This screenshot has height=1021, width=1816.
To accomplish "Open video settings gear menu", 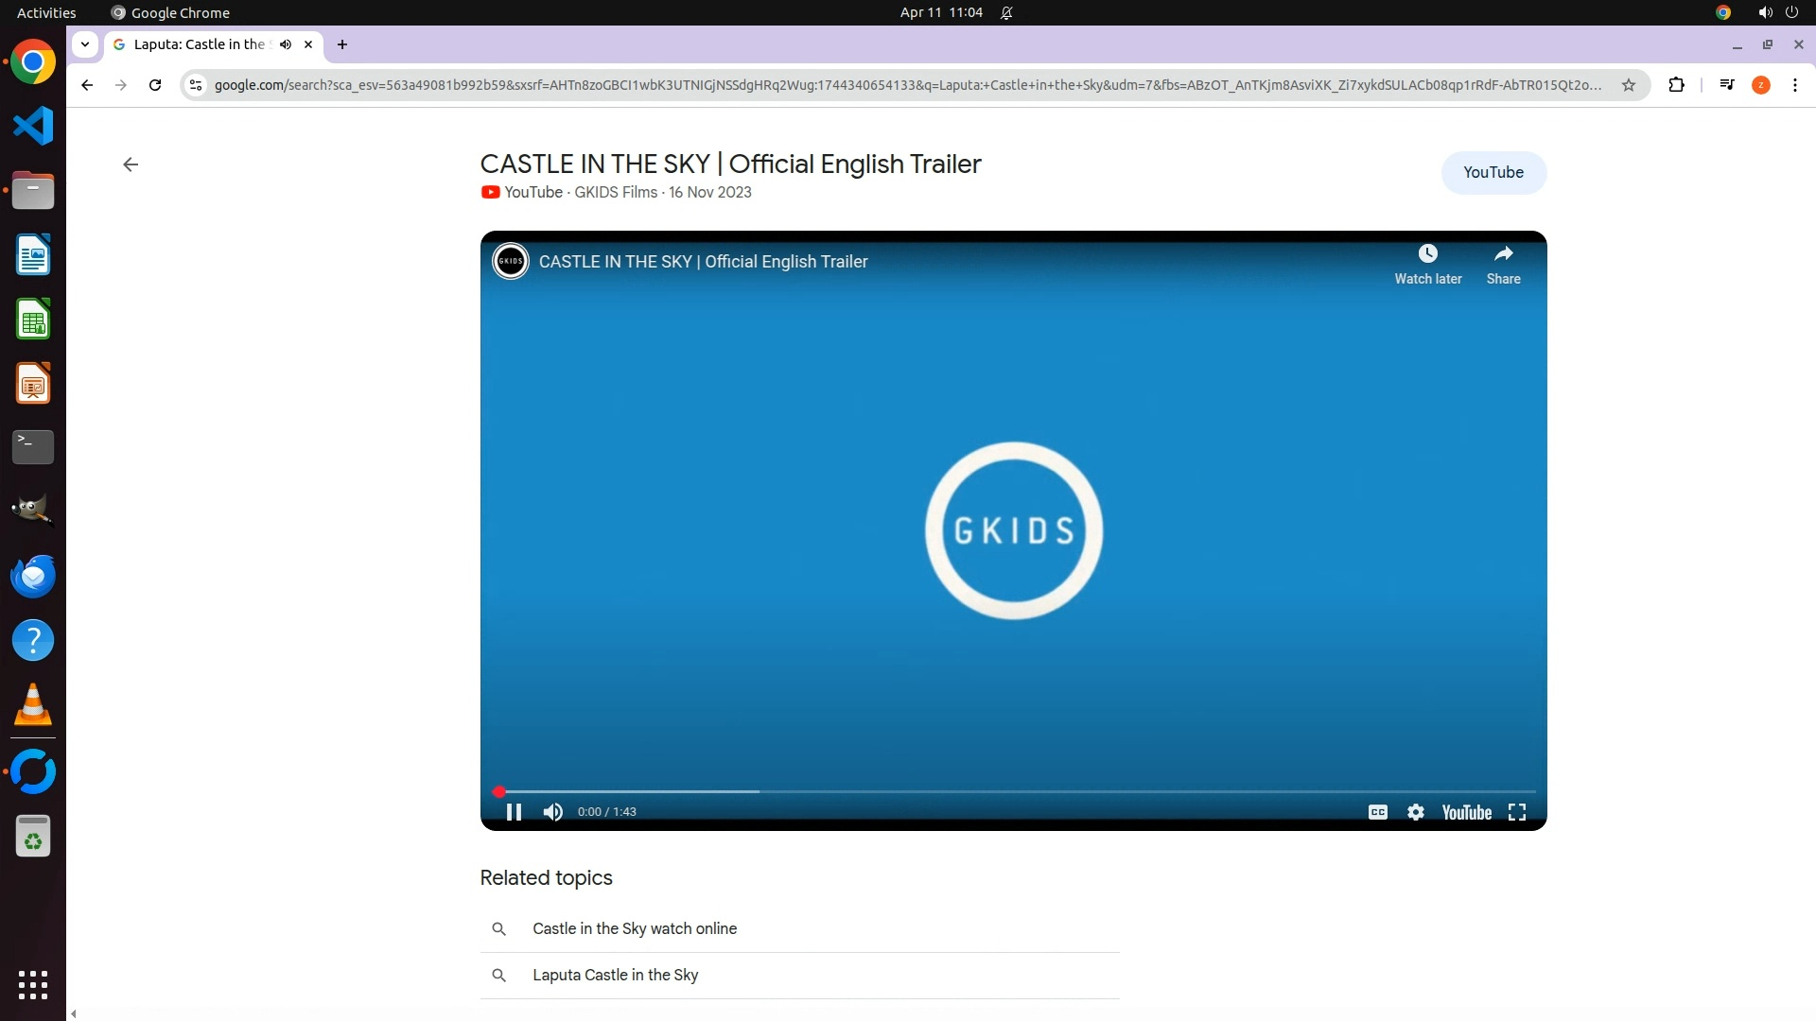I will [1415, 812].
